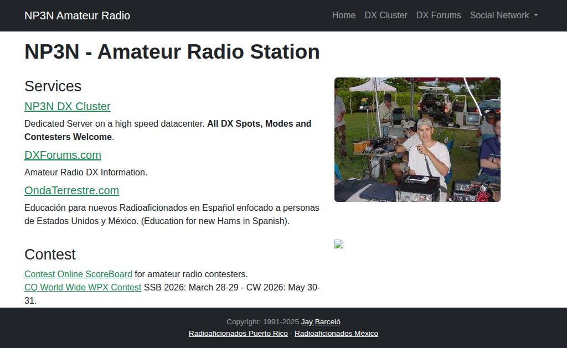Expand the Social Network dropdown
Viewport: 567px width, 348px height.
(x=504, y=15)
